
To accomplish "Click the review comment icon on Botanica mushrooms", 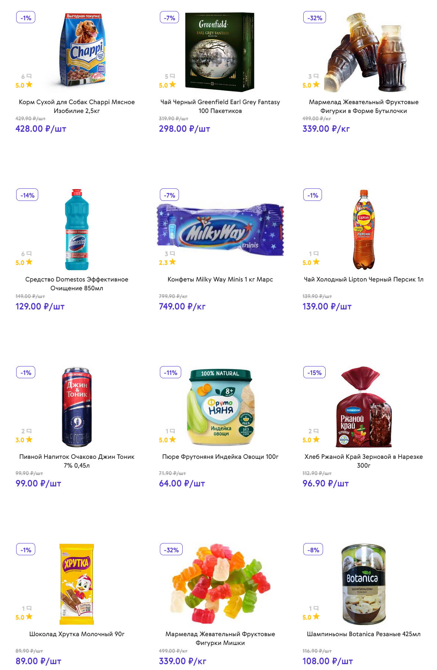I will [316, 608].
